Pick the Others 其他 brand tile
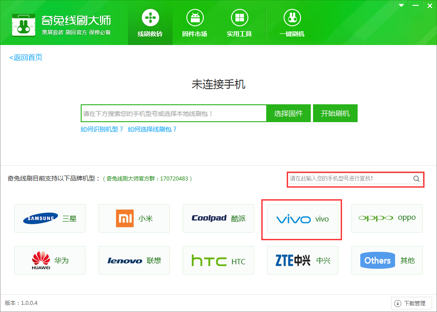The image size is (437, 312). click(x=387, y=260)
